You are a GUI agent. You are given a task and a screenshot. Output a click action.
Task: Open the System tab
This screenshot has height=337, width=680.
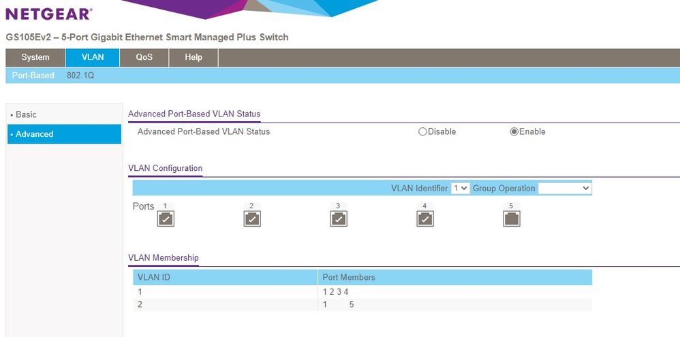pyautogui.click(x=35, y=58)
